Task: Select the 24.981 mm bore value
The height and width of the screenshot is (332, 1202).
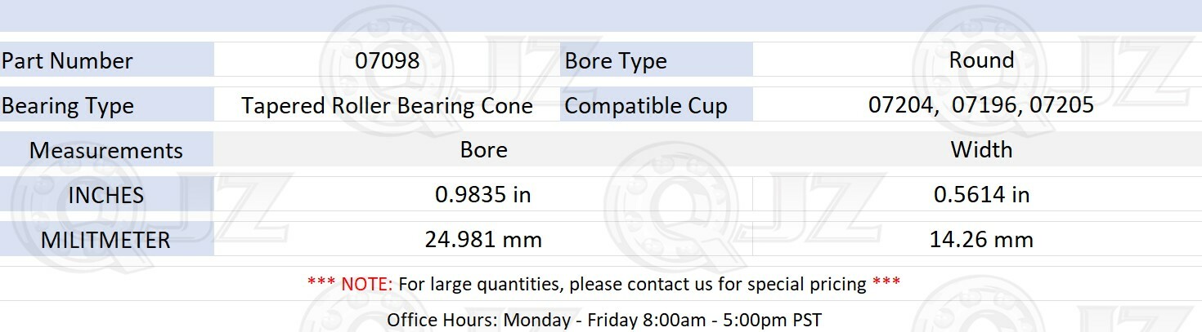Action: [x=483, y=240]
